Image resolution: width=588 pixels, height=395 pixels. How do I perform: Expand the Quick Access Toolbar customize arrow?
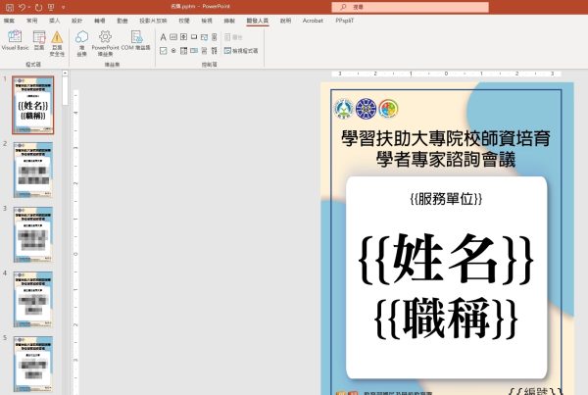click(61, 7)
